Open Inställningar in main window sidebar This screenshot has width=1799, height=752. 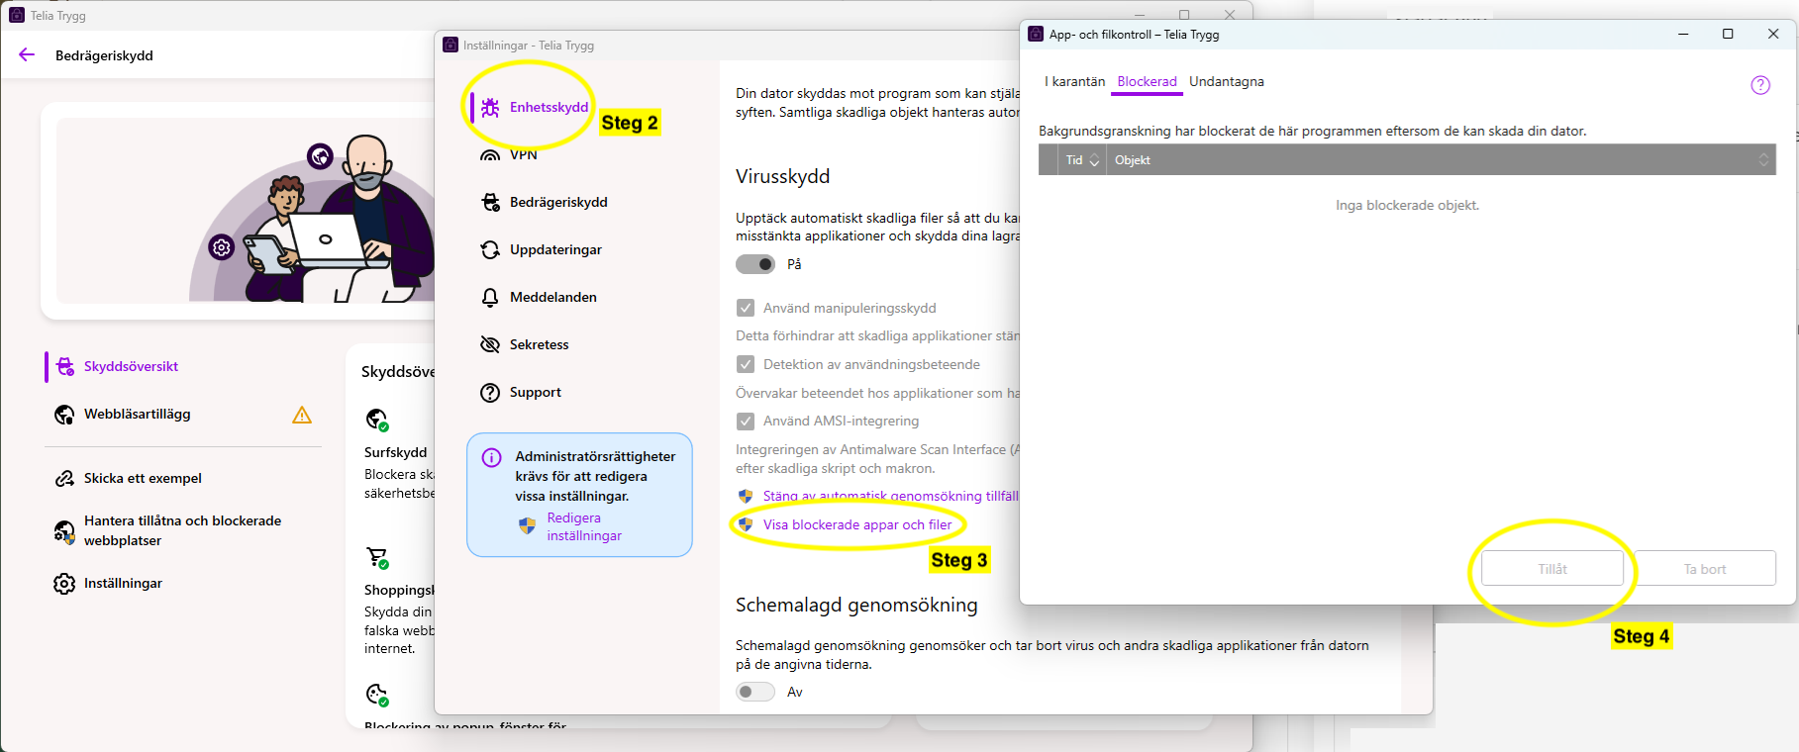[x=123, y=583]
